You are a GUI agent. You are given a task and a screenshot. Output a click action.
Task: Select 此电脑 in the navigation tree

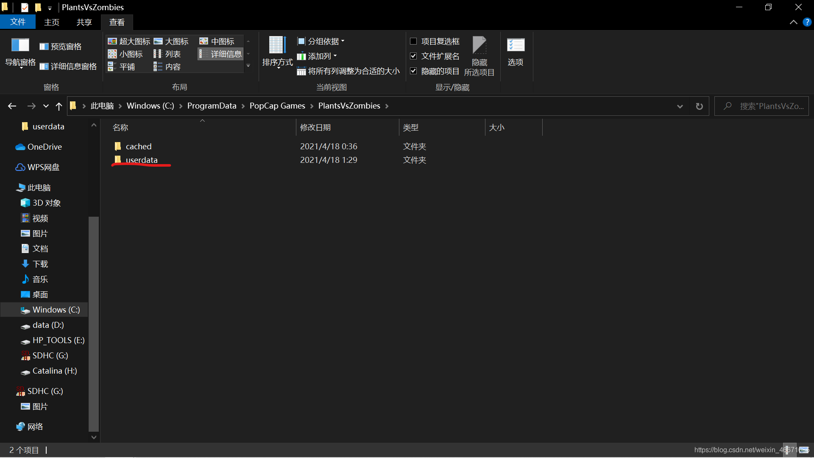(39, 187)
